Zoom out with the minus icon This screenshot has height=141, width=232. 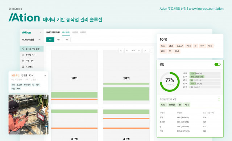point(127,51)
